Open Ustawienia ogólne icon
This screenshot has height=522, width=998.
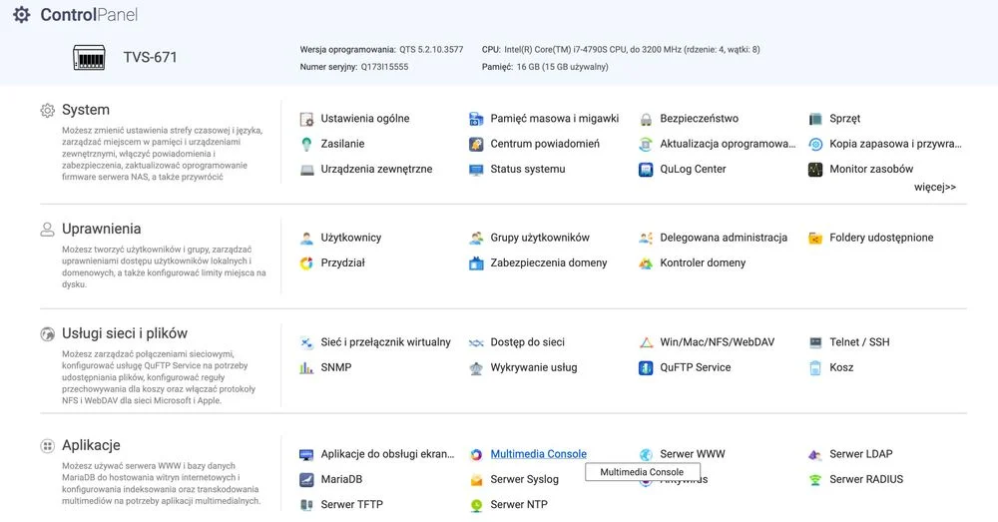(x=306, y=119)
